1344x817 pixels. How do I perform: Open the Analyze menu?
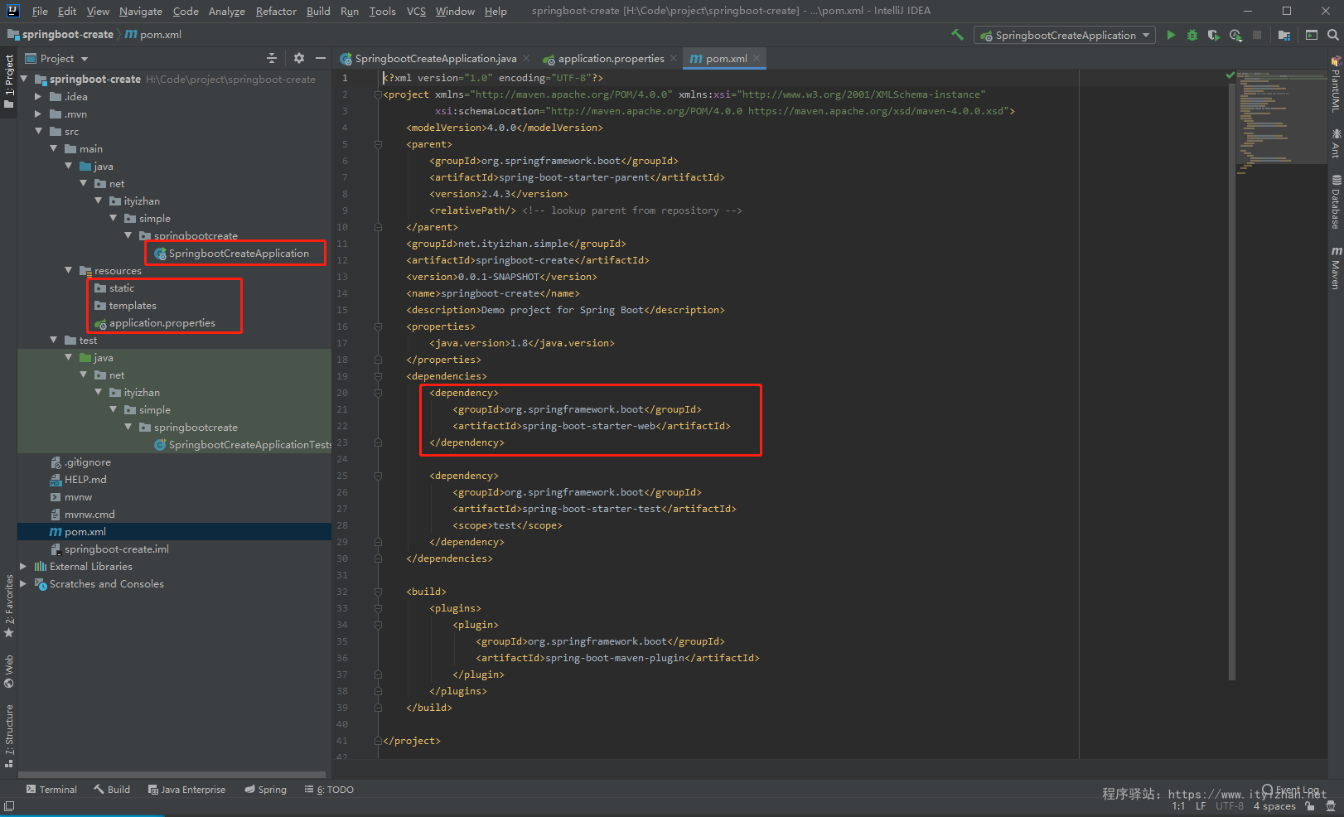coord(226,11)
